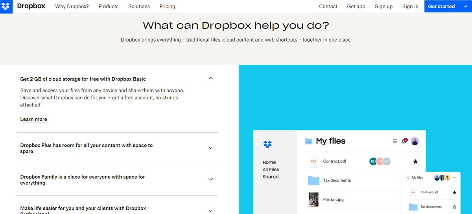Click the Sign up link
This screenshot has height=214, width=472.
383,6
